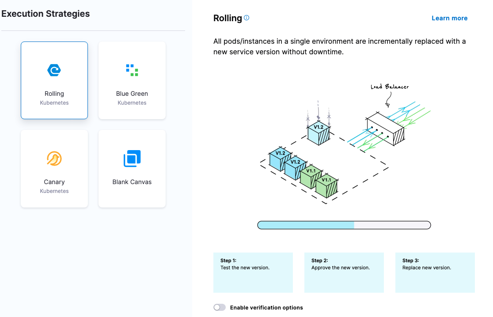The image size is (493, 317).
Task: Open info tooltip beside Rolling heading
Action: 246,18
